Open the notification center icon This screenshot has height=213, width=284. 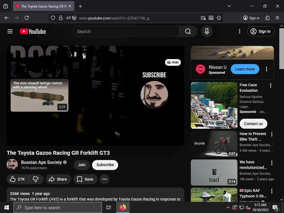point(275,208)
